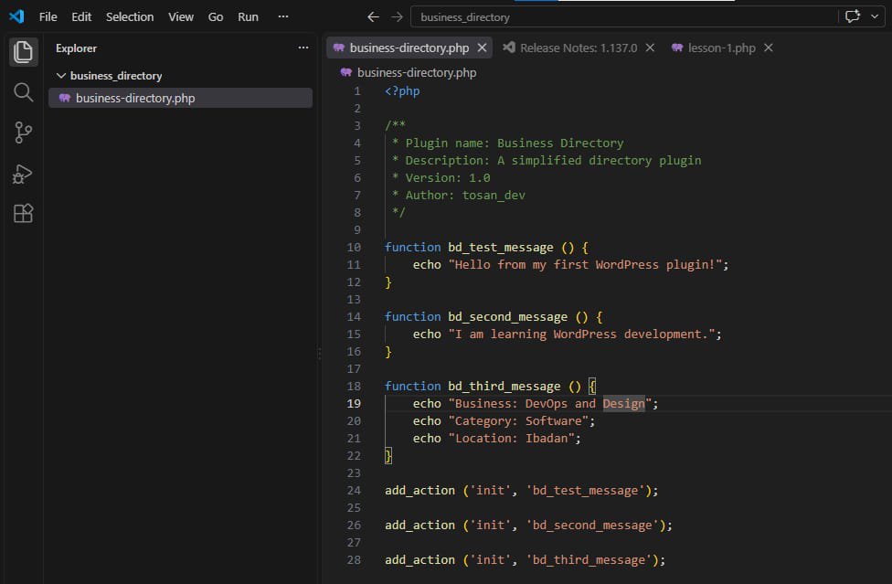Expand the chat dropdown chevron
This screenshot has width=892, height=584.
[x=875, y=16]
